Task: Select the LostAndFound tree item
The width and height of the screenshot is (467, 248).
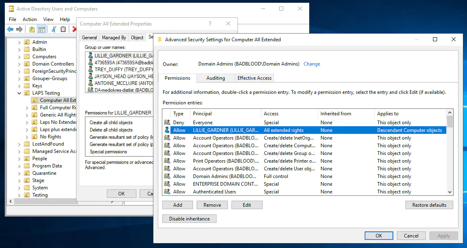Action: point(48,144)
